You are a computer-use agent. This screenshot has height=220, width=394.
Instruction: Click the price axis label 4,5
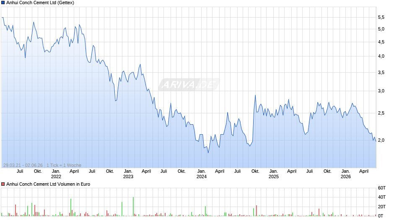(381, 42)
